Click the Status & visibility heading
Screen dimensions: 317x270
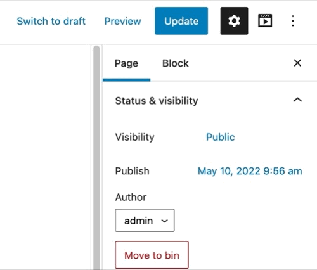157,101
